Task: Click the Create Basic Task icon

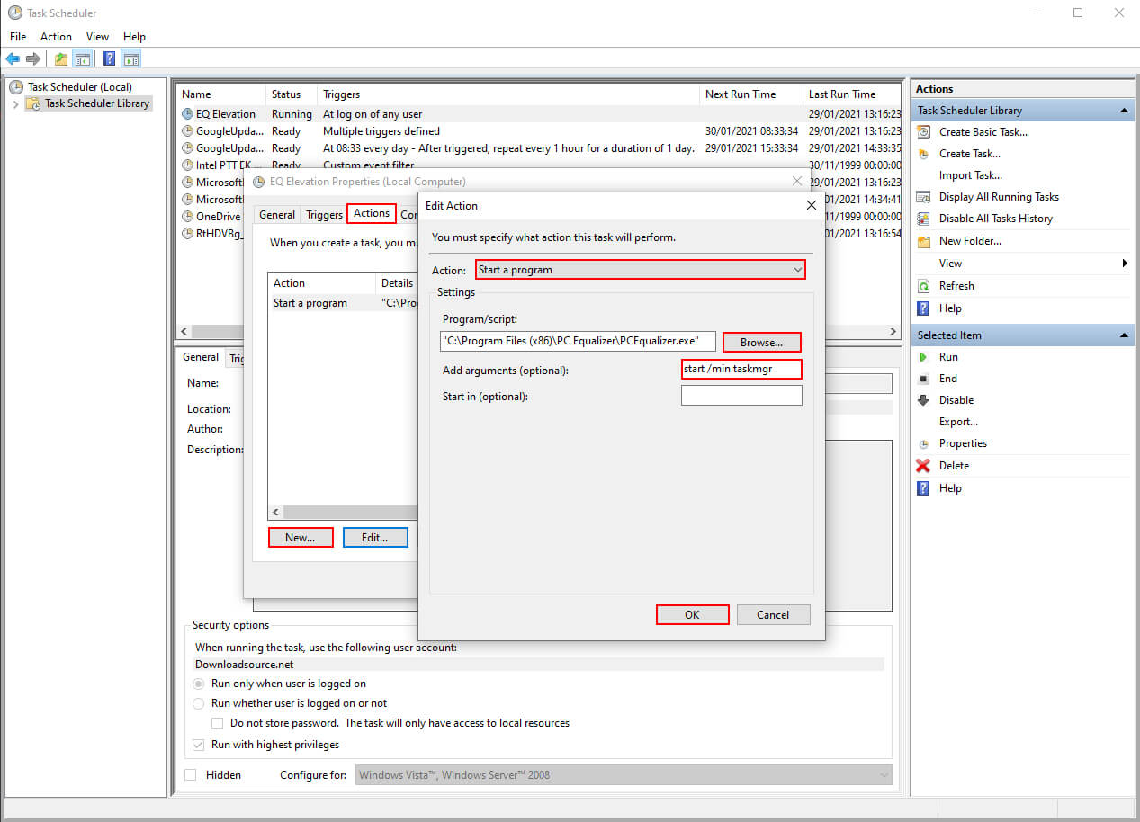Action: click(923, 131)
